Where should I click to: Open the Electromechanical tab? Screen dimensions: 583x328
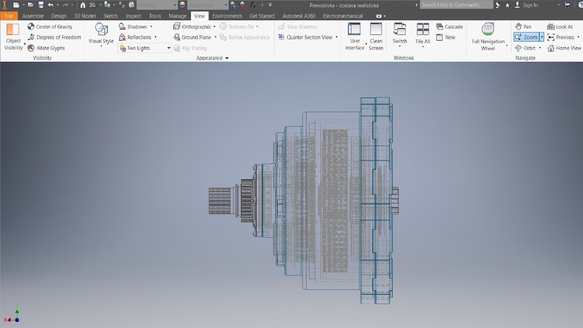click(x=343, y=16)
